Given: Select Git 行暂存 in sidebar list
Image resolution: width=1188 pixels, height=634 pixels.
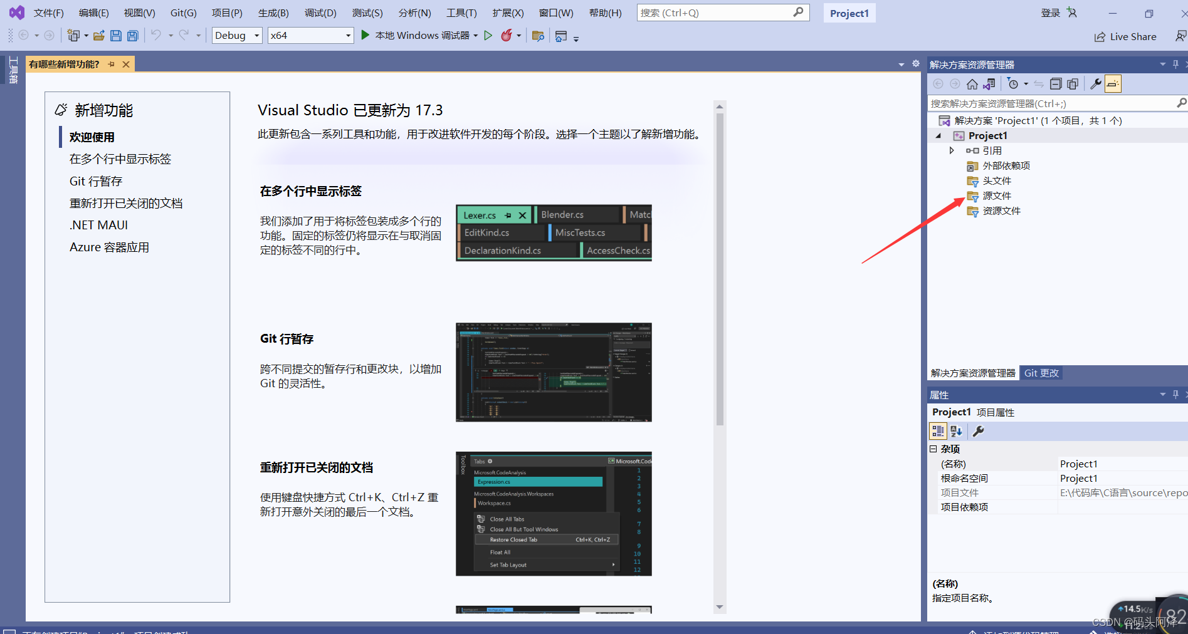Looking at the screenshot, I should [96, 181].
